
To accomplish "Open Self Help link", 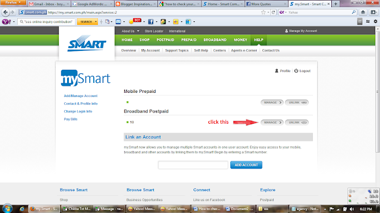I will tap(201, 50).
